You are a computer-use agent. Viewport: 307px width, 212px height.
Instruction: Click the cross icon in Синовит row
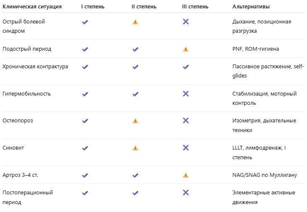pyautogui.click(x=186, y=147)
